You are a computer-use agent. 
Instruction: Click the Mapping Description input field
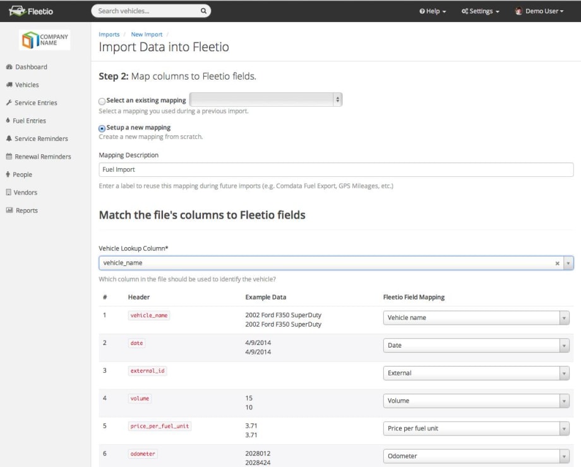[253, 169]
